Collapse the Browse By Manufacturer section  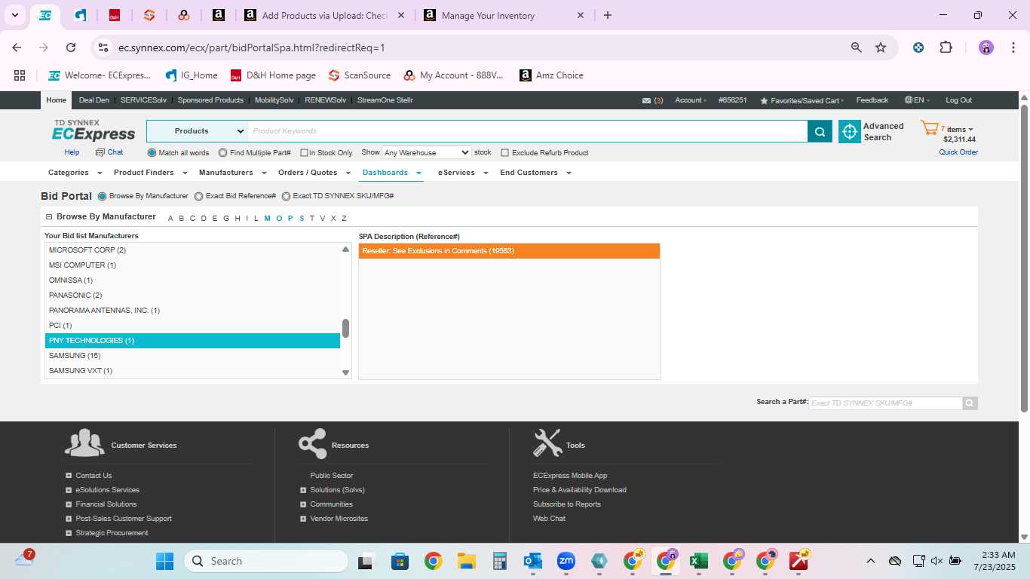click(49, 217)
